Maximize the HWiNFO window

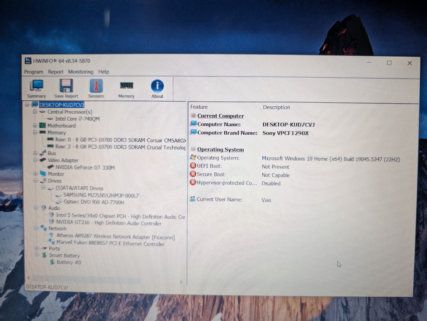tap(389, 63)
